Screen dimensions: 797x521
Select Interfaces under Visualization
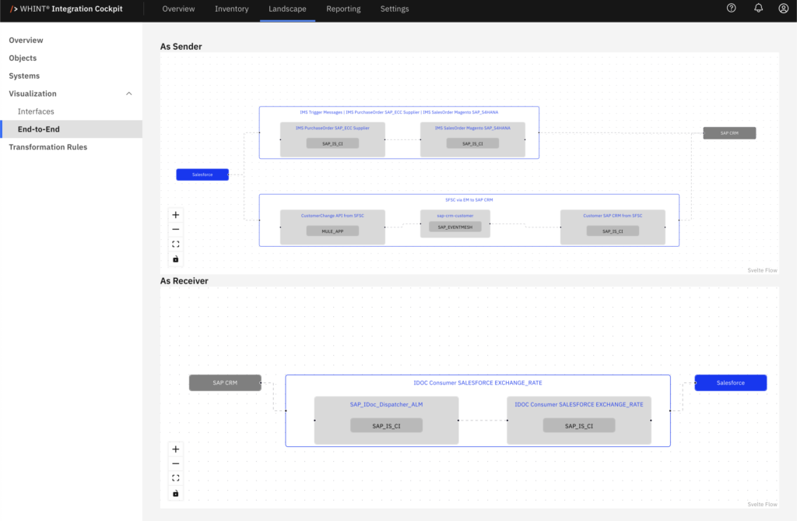point(36,111)
